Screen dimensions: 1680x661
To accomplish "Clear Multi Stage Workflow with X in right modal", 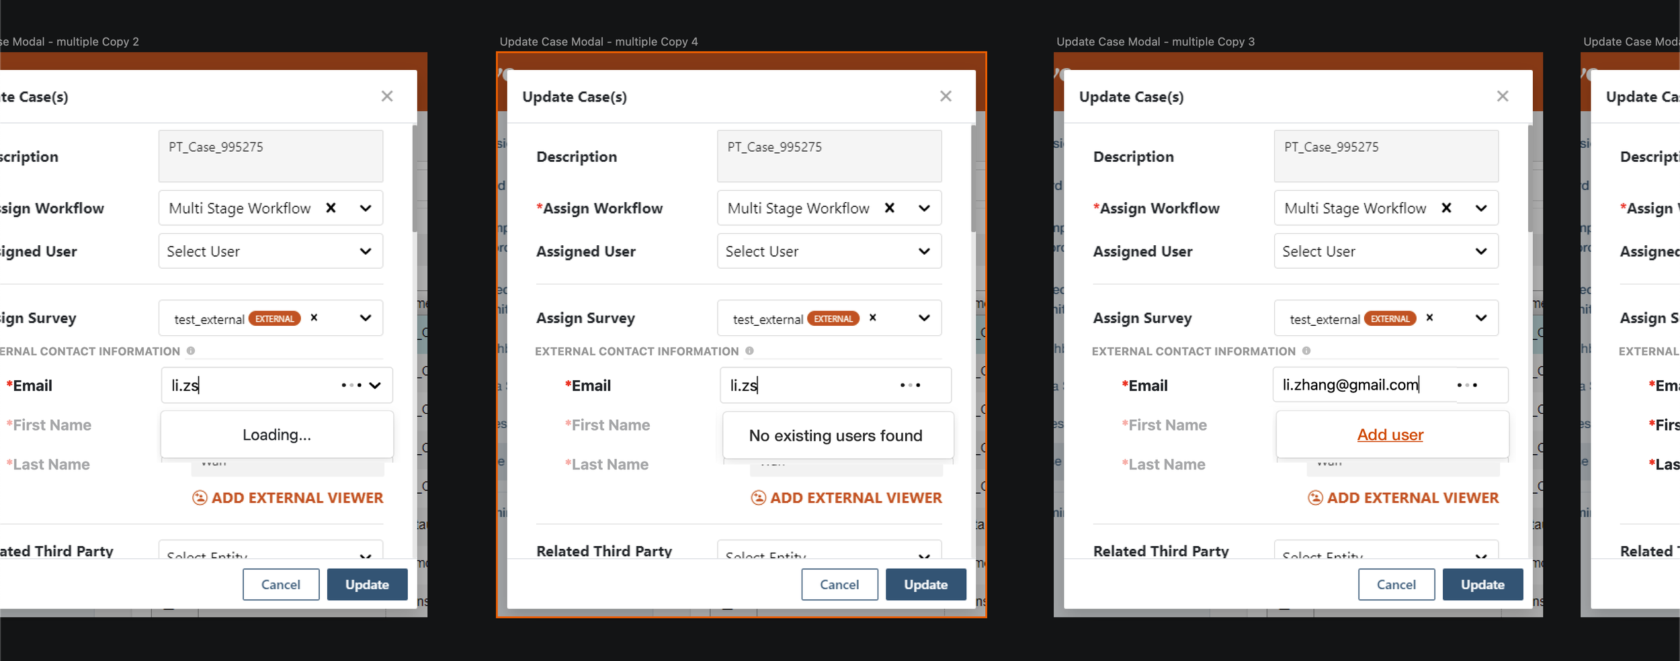I will coord(1448,208).
